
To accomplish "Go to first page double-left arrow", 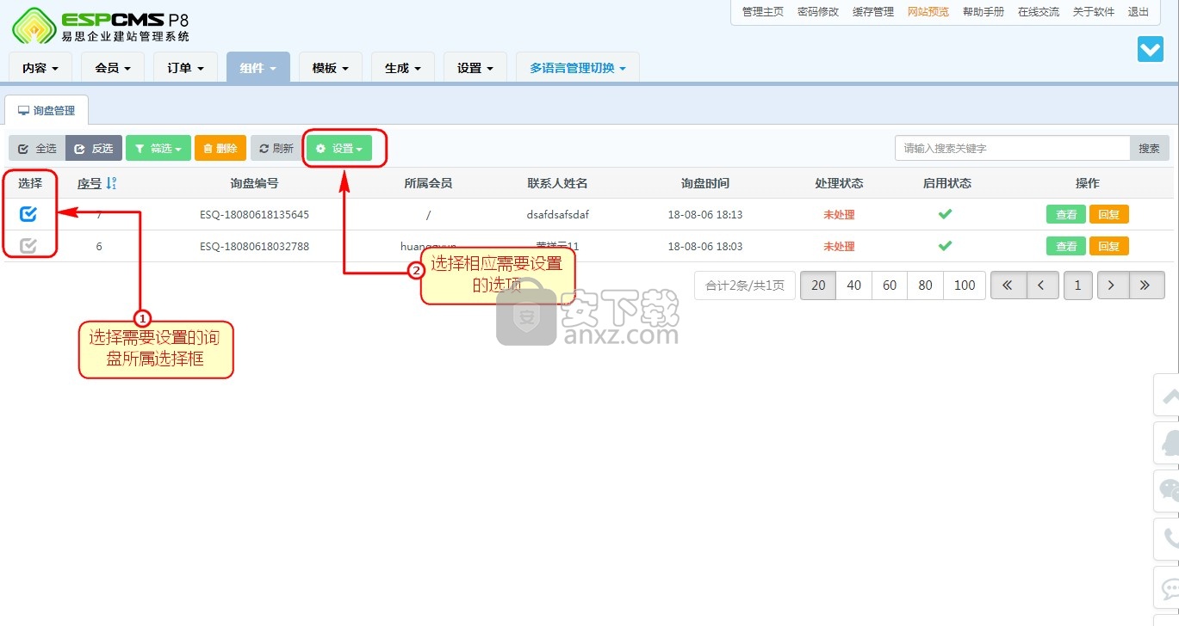I will [x=1008, y=285].
